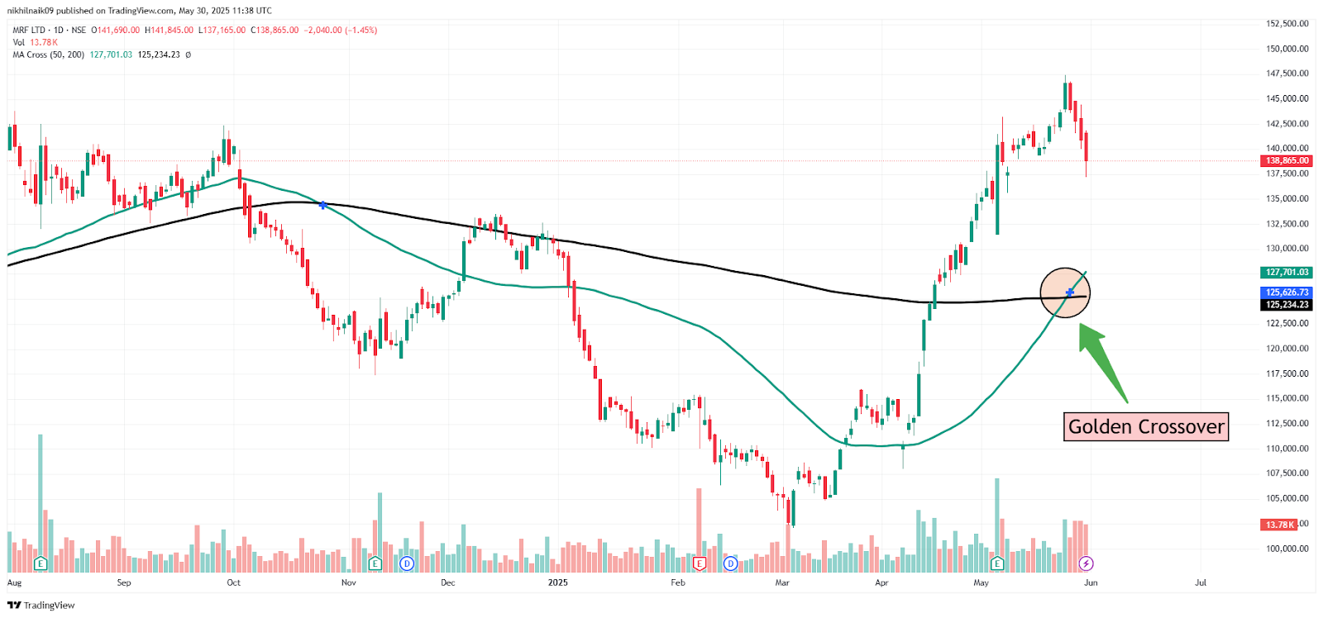Screen dimensions: 1323x618
Task: Click the Jun label on time axis
Action: (x=1091, y=582)
